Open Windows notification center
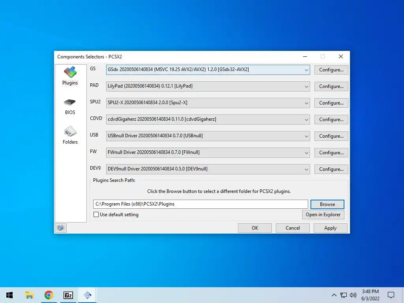The image size is (404, 303). [391, 295]
